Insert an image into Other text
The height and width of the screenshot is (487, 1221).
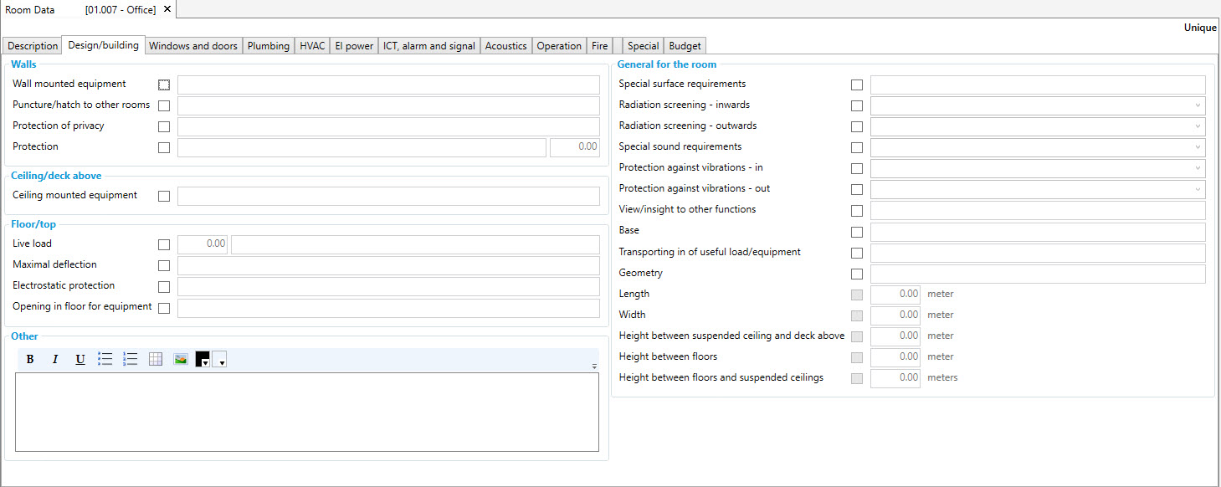(x=181, y=359)
